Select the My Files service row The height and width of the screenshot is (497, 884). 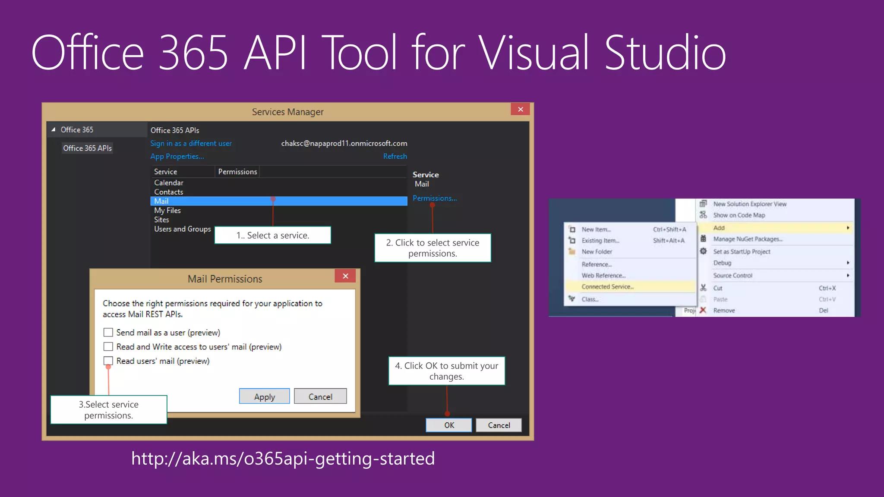click(279, 211)
